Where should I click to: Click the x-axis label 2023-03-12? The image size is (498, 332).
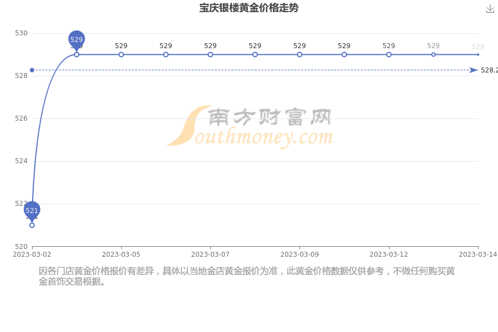[x=389, y=255]
